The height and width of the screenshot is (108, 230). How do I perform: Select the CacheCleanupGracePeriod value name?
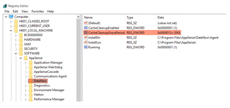click(106, 33)
